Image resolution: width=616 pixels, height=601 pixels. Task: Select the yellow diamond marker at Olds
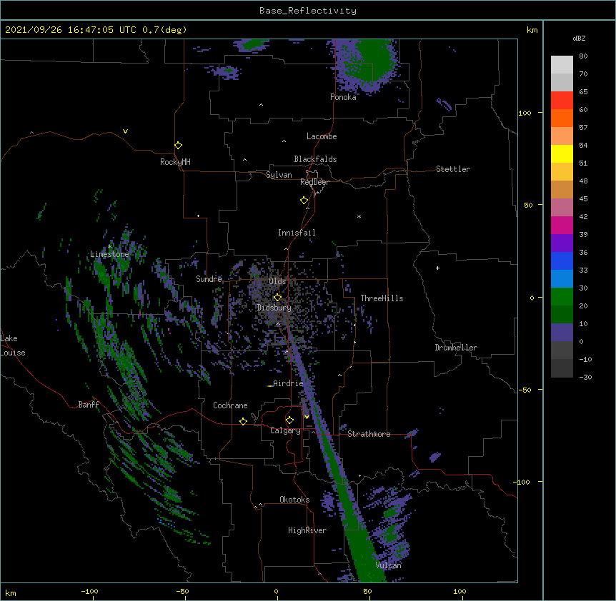[x=277, y=298]
